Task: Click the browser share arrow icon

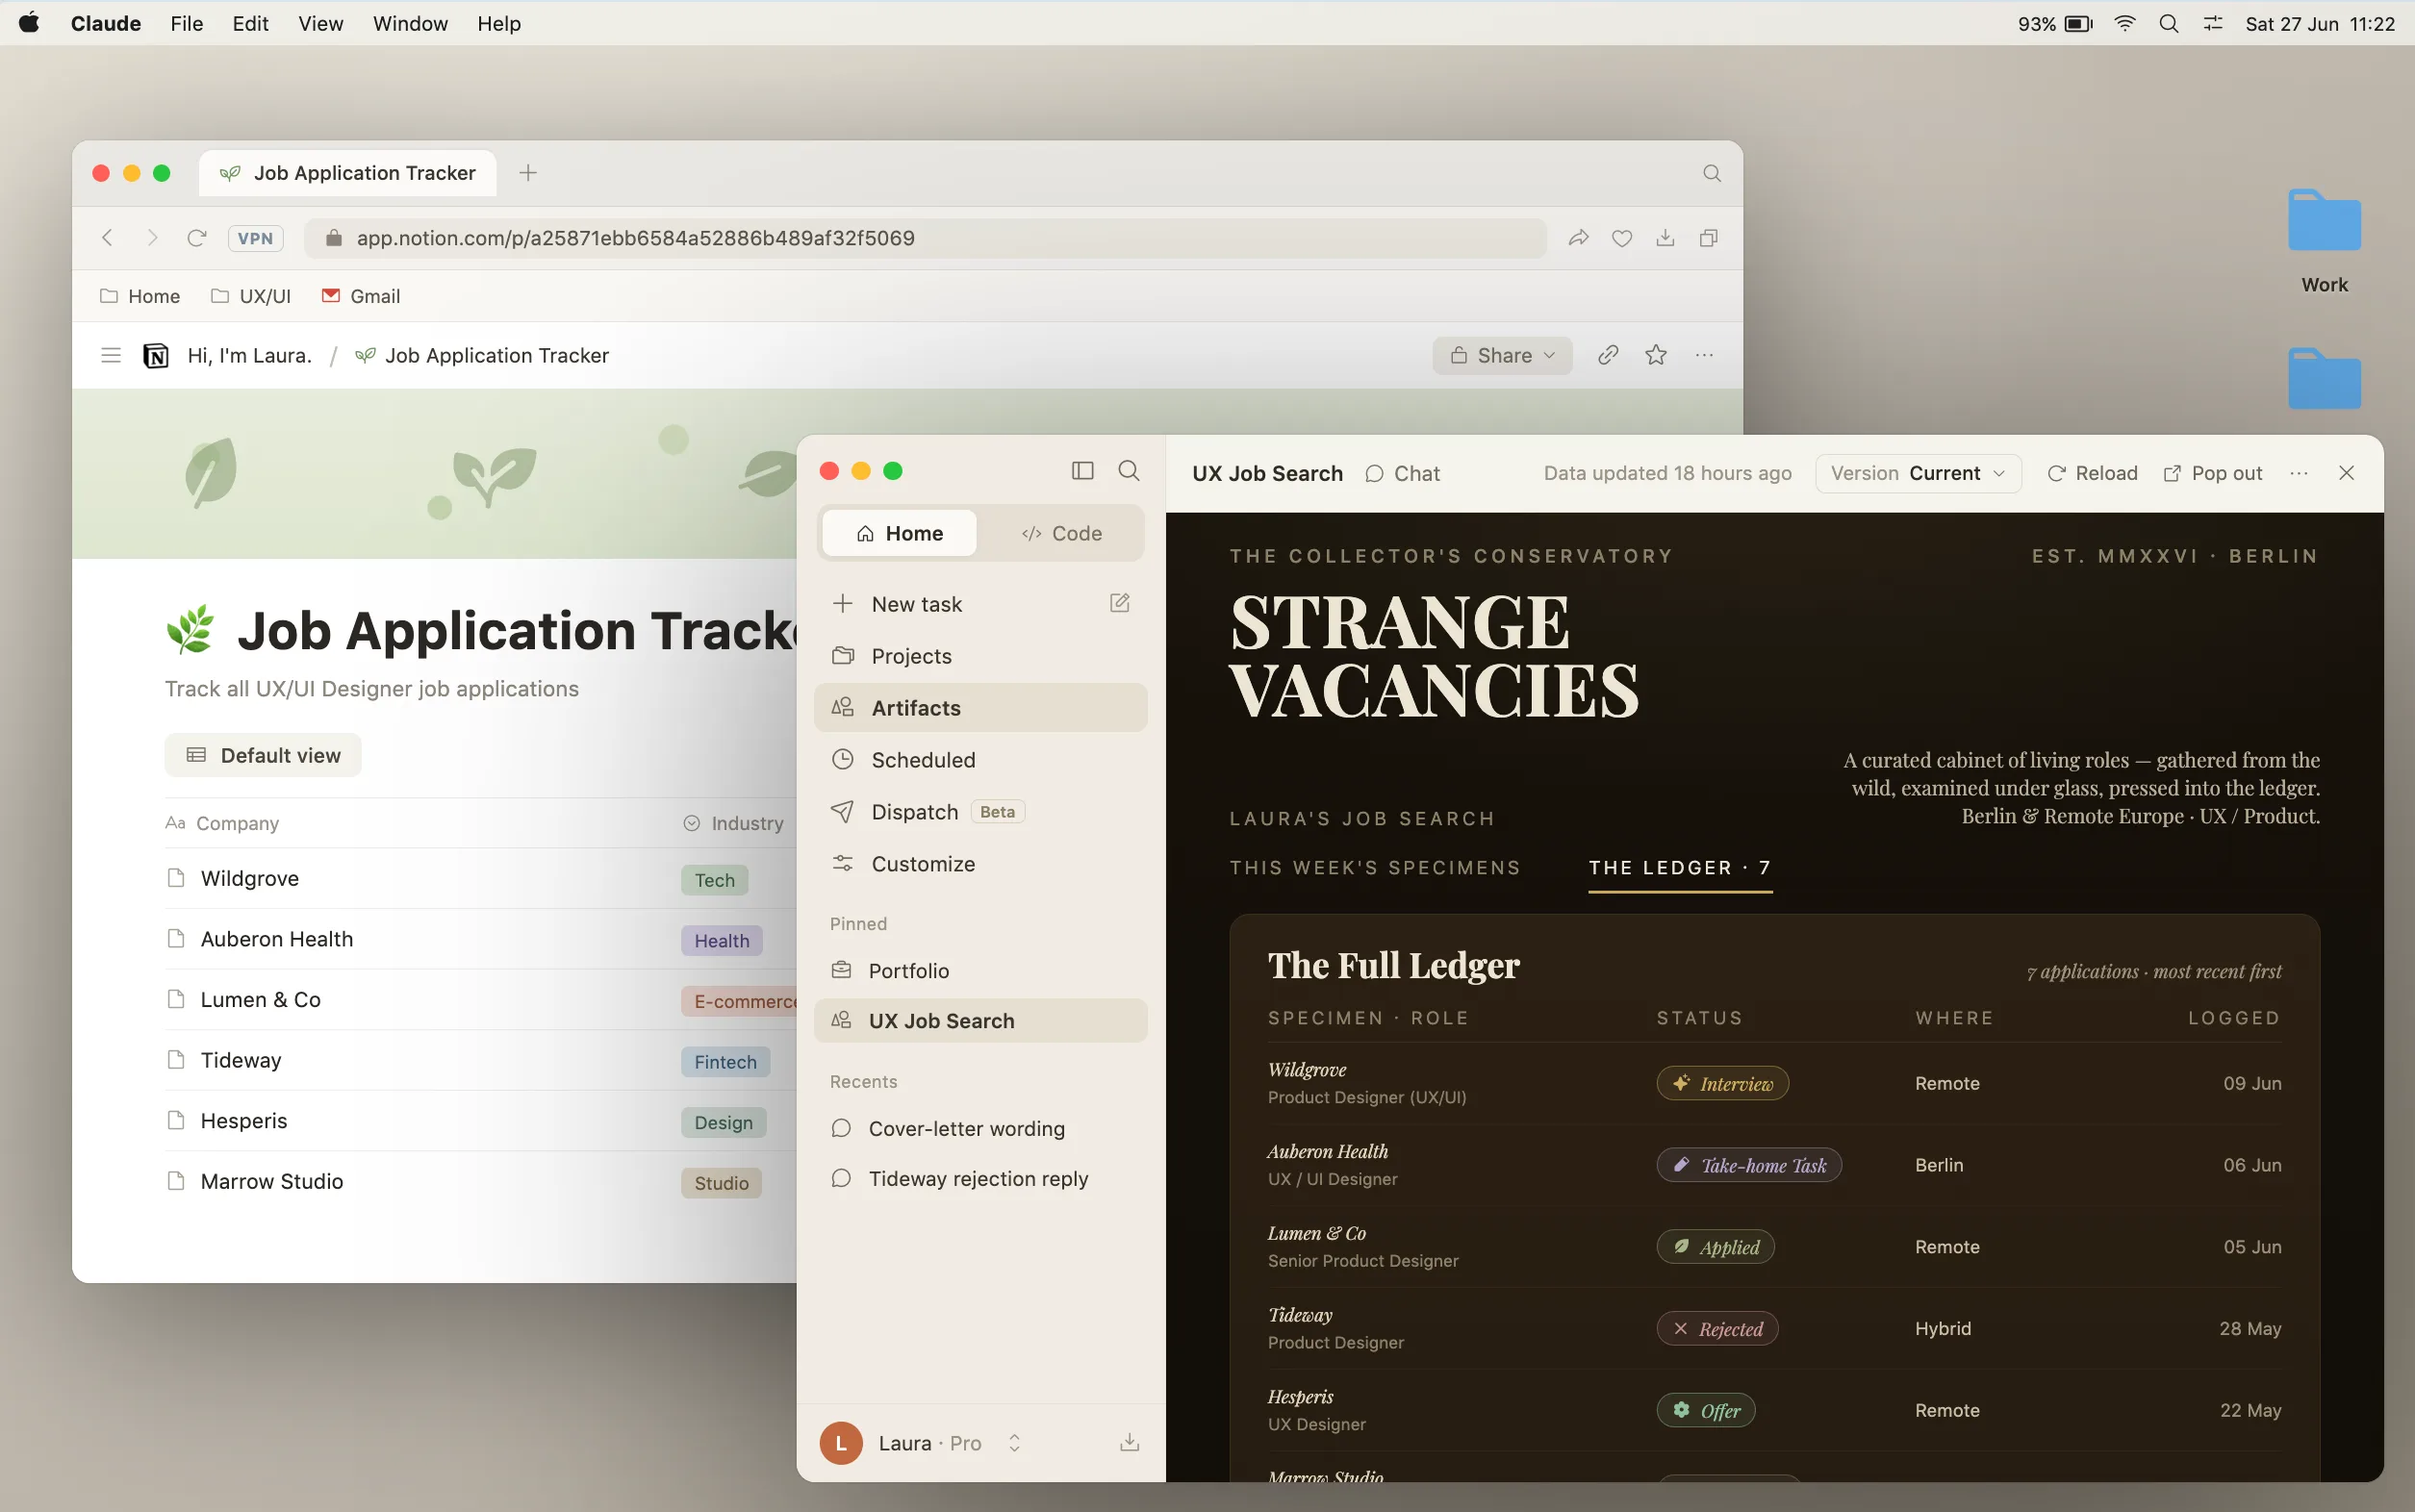Action: point(1578,238)
